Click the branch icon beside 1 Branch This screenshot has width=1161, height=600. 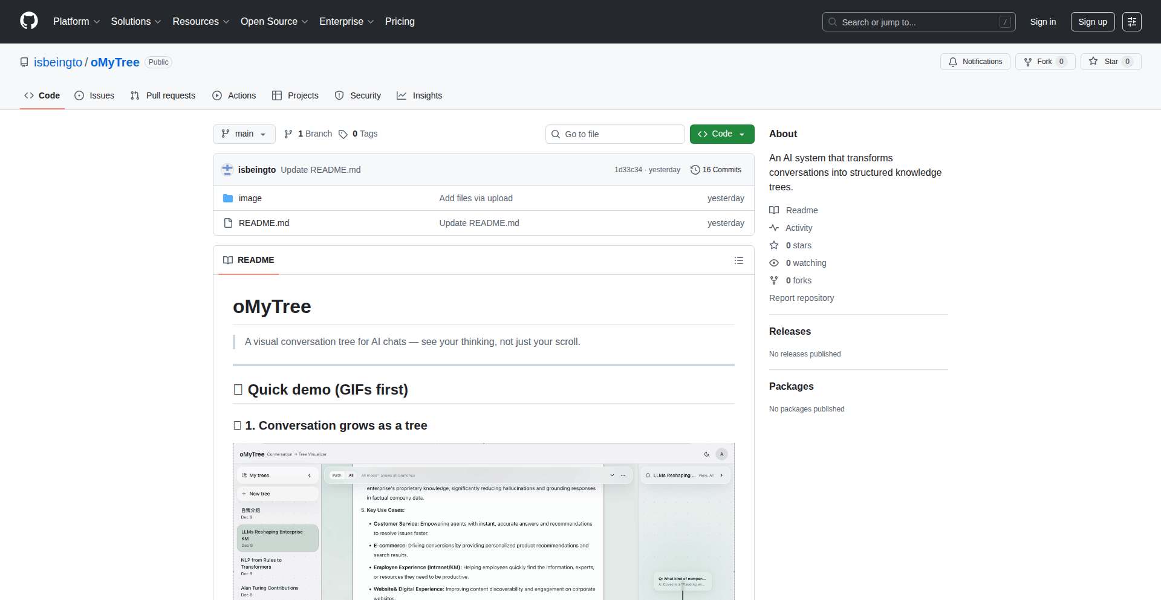coord(288,134)
